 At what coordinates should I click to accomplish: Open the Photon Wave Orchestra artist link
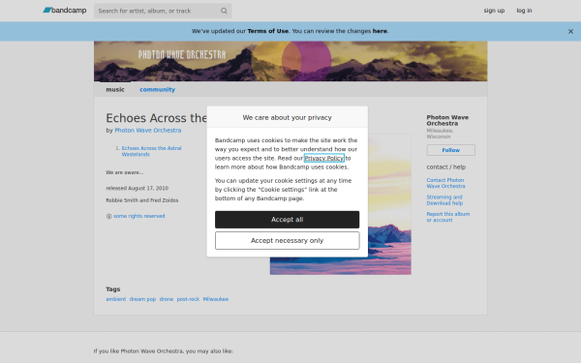148,131
